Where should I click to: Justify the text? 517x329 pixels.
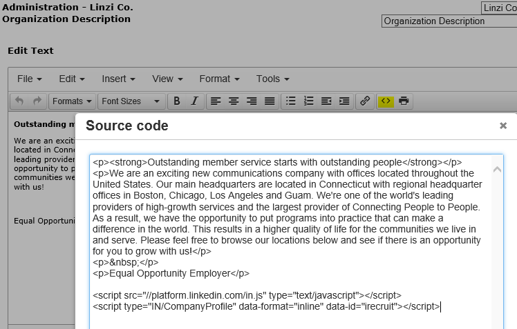[x=270, y=101]
